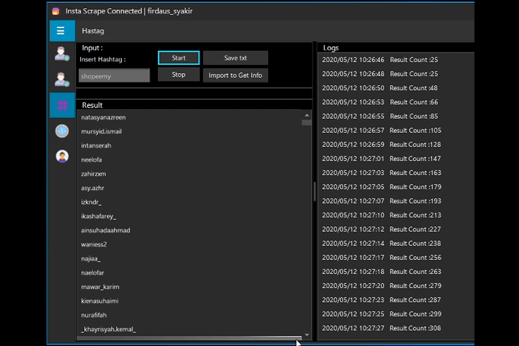Select neelofa in the Result list

91,160
